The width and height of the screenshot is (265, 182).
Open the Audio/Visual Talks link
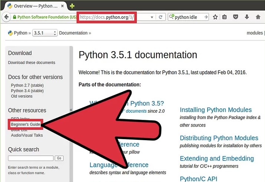[27, 135]
